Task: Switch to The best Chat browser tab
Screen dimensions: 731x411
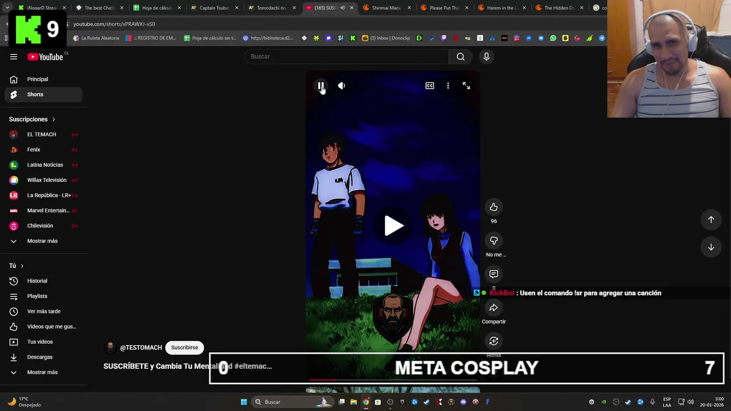Action: (x=98, y=8)
